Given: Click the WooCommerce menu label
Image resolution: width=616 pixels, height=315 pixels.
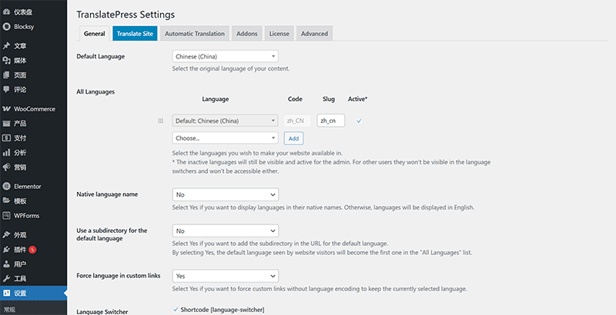Looking at the screenshot, I should click(x=35, y=109).
